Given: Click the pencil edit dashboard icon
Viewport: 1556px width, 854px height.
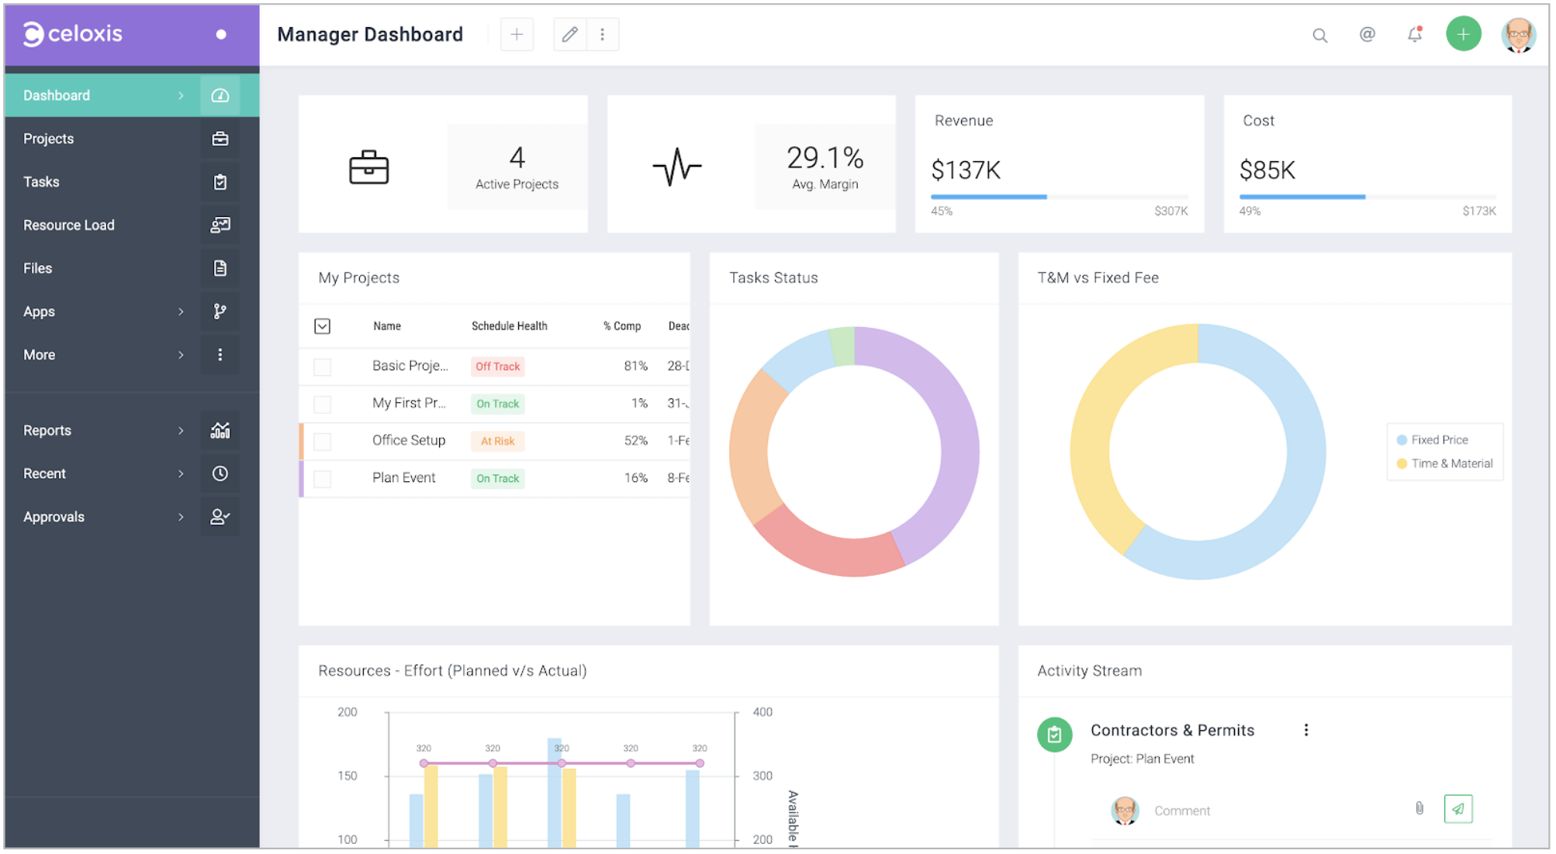Looking at the screenshot, I should click(569, 34).
